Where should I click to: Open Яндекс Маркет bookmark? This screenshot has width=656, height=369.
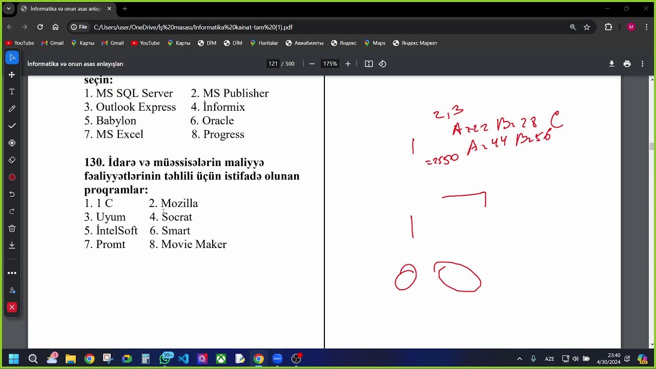coord(415,43)
